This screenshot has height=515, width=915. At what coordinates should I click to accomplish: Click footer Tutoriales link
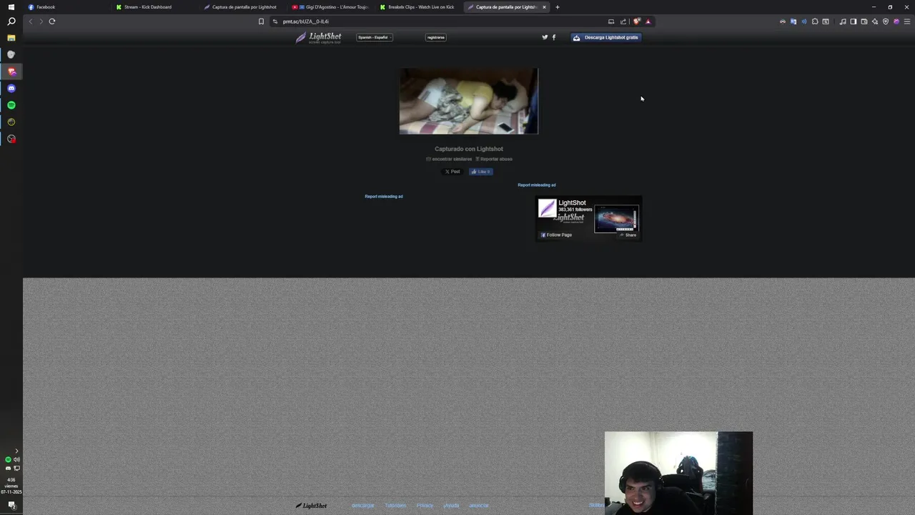coord(395,505)
